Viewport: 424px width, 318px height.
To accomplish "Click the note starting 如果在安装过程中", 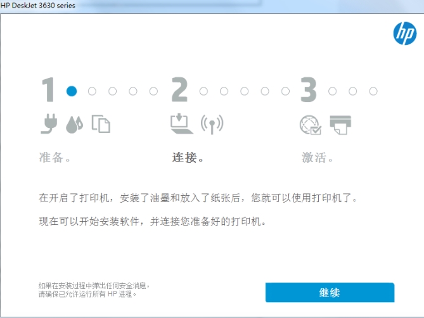I will pos(94,285).
